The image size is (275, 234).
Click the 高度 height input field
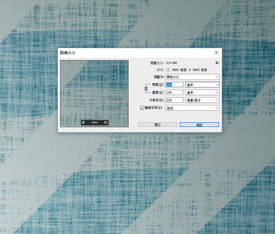(x=174, y=92)
